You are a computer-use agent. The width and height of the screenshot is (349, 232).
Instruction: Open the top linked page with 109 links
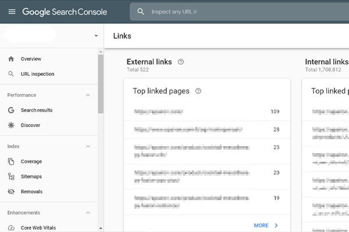coord(207,112)
